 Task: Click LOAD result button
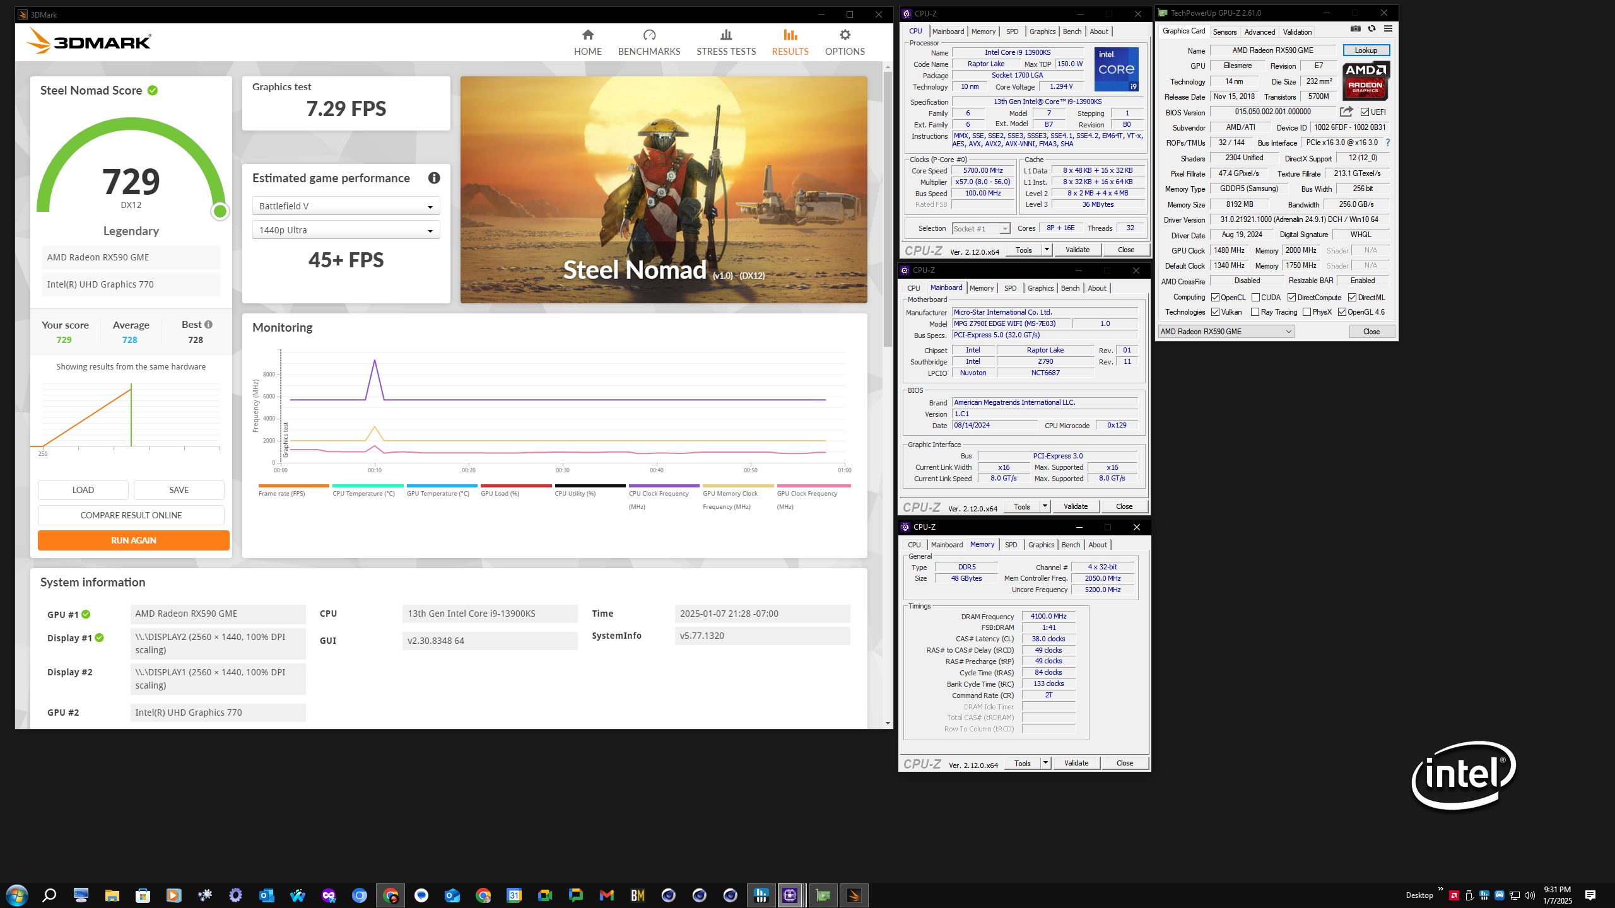coord(83,490)
